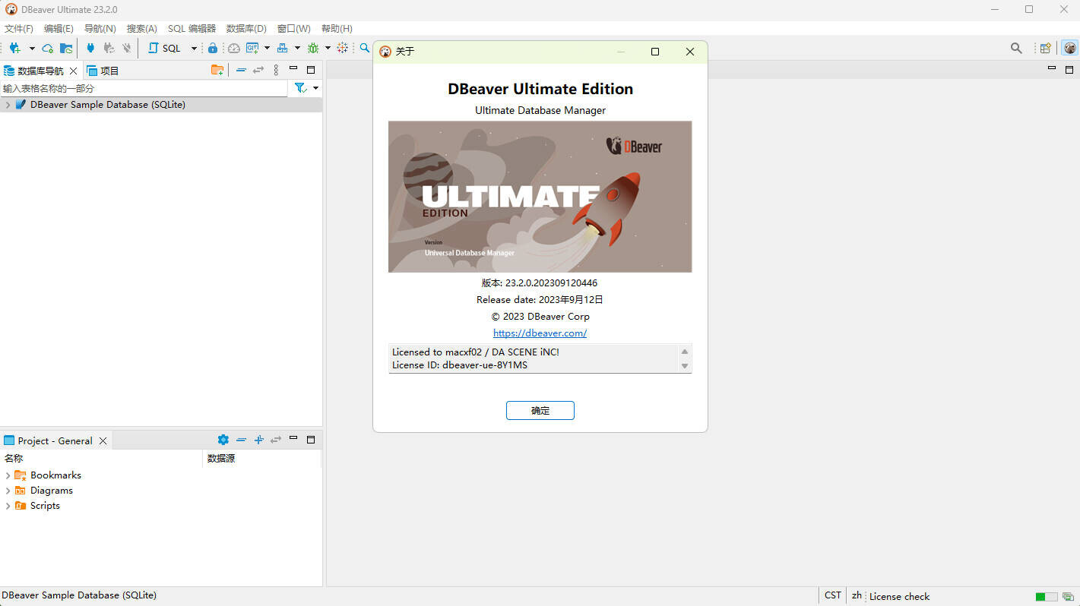Viewport: 1080px width, 606px height.
Task: Open a new SQL script editor
Action: [x=165, y=48]
